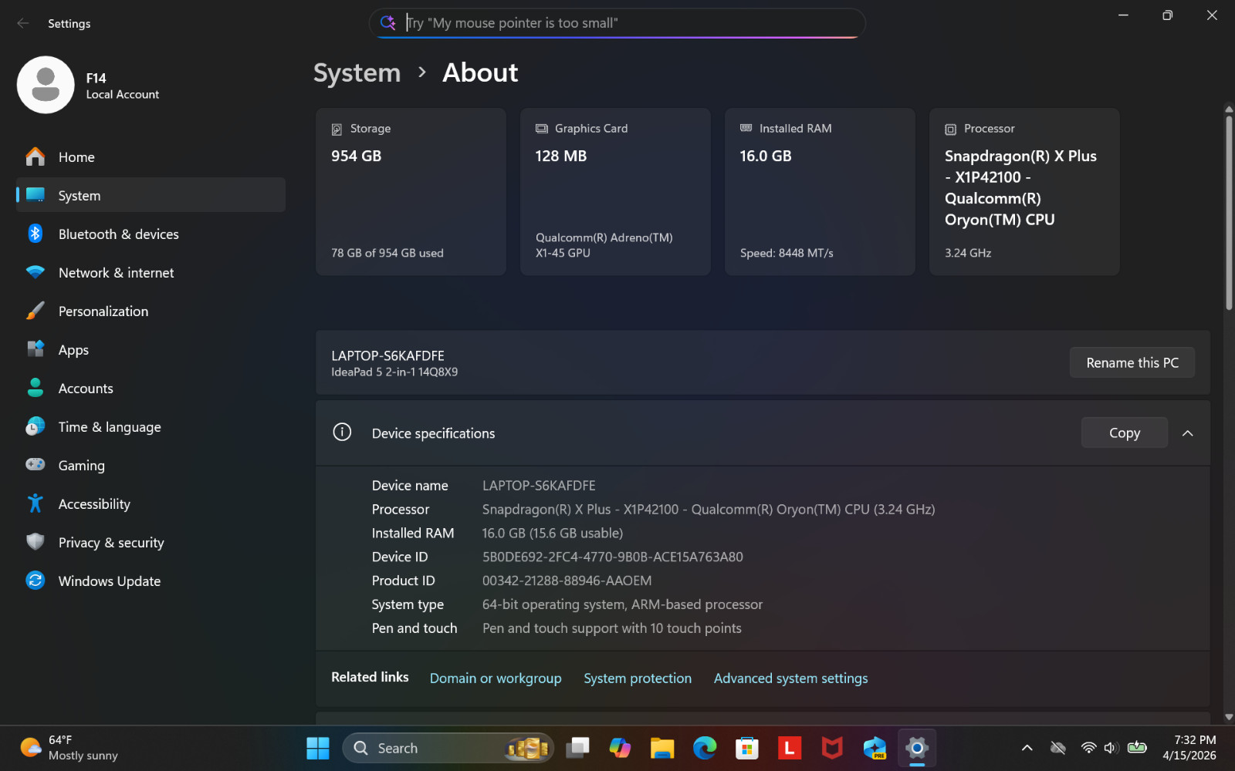The width and height of the screenshot is (1235, 771).
Task: Open Accounts settings
Action: coord(151,388)
